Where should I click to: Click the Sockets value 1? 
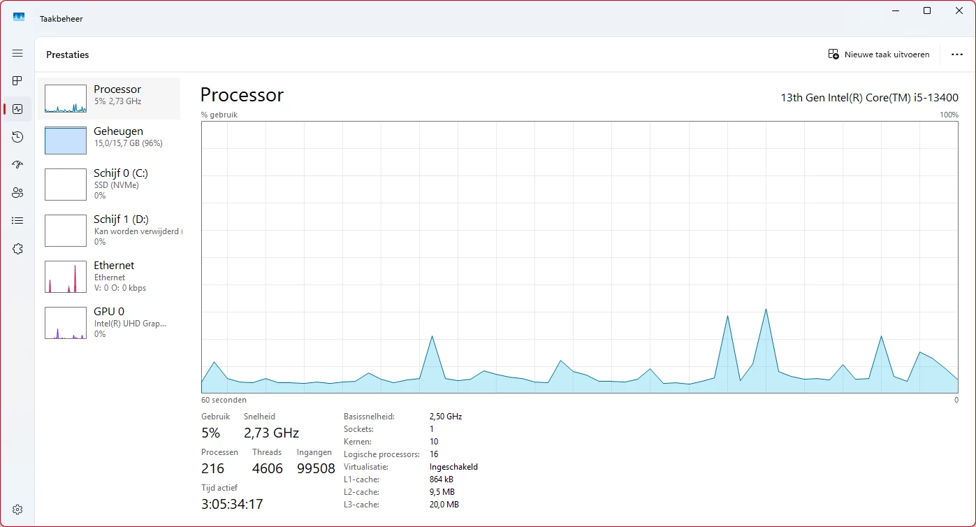click(x=432, y=429)
